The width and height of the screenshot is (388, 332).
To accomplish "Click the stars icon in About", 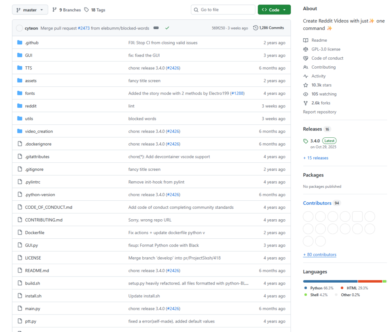I will point(306,85).
